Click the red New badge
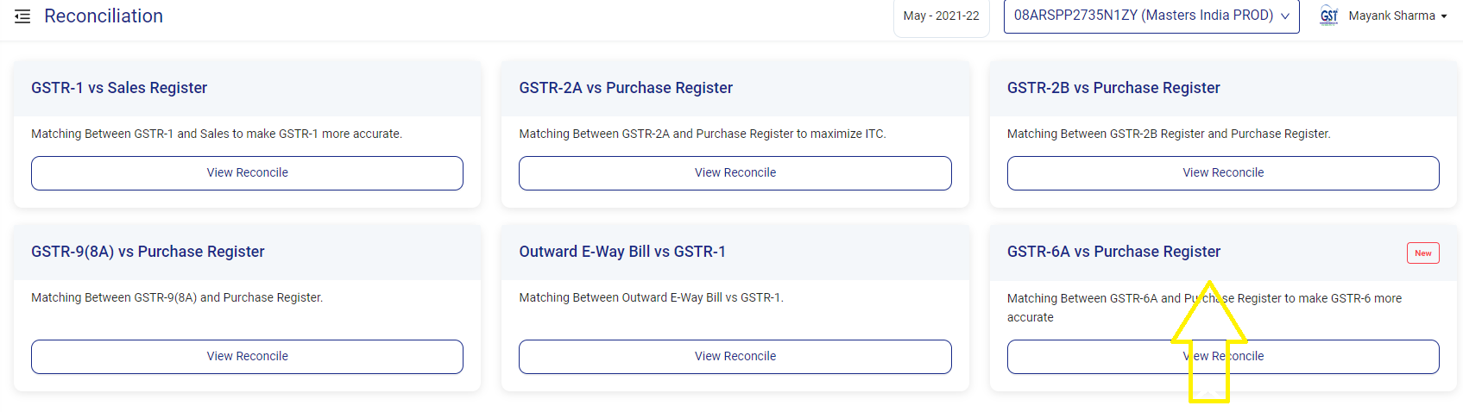 1422,253
